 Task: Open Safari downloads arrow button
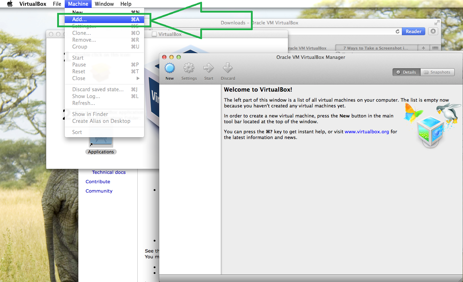click(433, 32)
